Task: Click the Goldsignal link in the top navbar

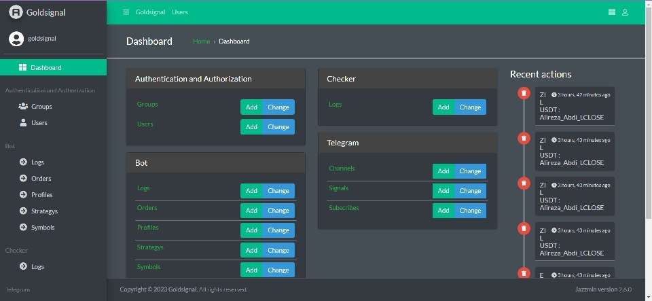Action: point(150,12)
